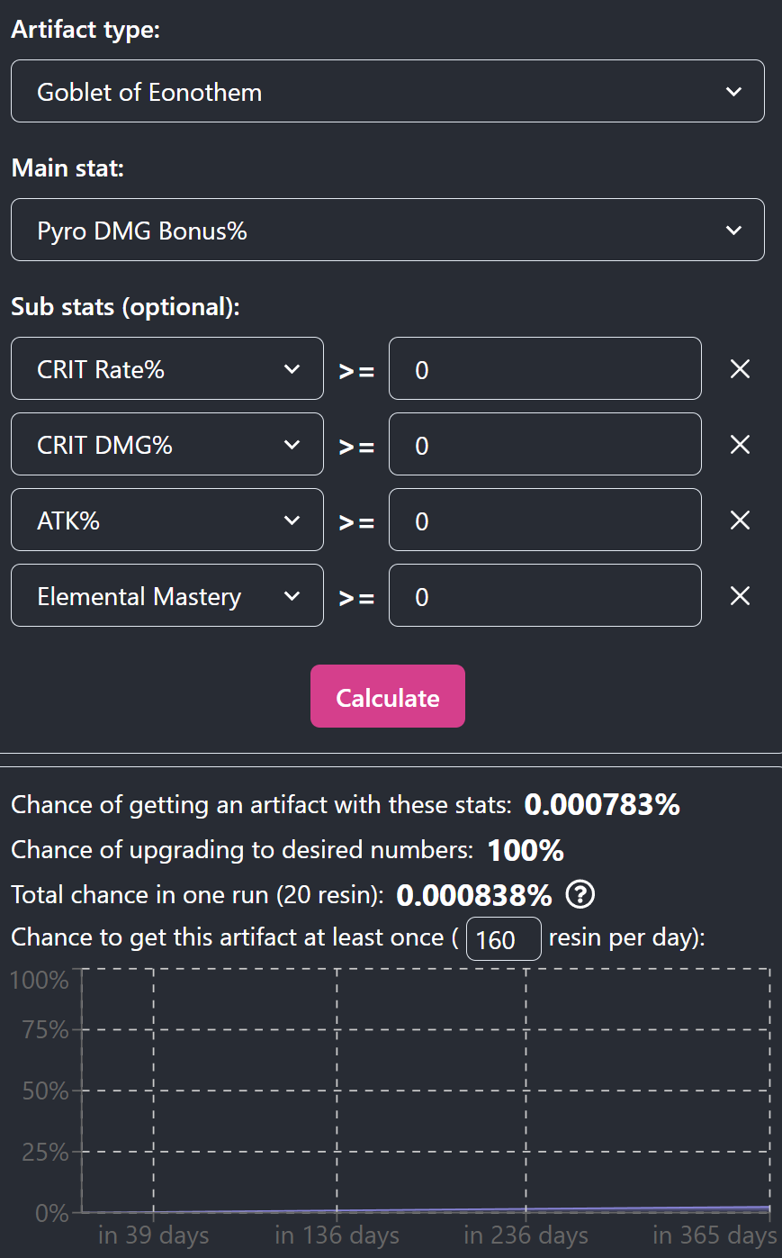Delete the ATK% sub stat row

coord(740,520)
